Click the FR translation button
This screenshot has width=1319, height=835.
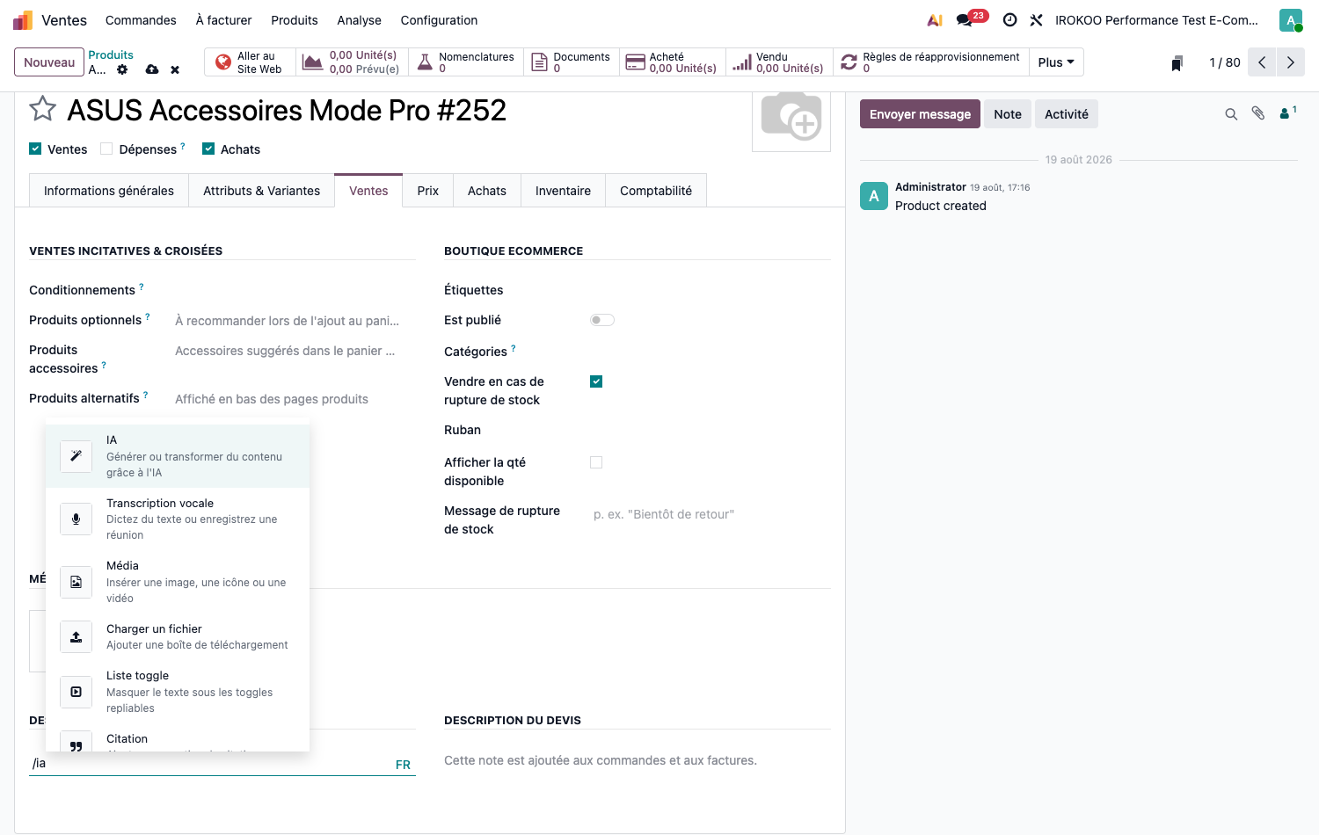click(x=403, y=765)
